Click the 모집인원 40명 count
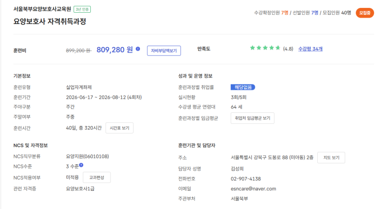Screen dimensions: 383x209 (336, 13)
